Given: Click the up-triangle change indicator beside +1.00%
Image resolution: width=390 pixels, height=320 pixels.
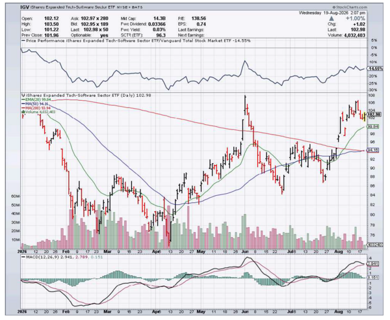Looking at the screenshot, I should [x=331, y=18].
